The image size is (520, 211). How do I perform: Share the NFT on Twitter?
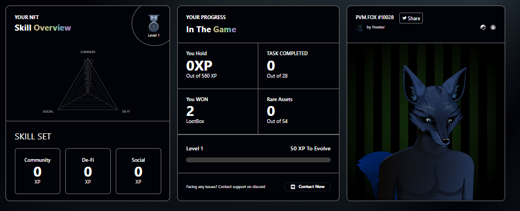pos(411,18)
